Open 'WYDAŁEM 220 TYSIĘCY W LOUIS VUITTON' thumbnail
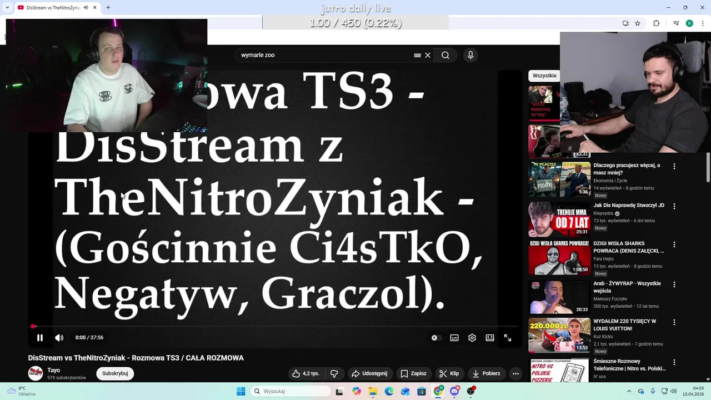This screenshot has width=711, height=400. (x=559, y=335)
